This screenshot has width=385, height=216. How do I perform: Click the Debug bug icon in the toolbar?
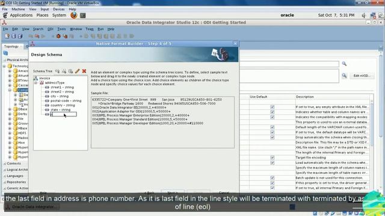click(58, 36)
